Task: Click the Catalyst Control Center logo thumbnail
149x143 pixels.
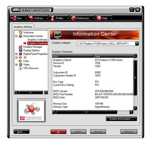Action: (x=31, y=110)
